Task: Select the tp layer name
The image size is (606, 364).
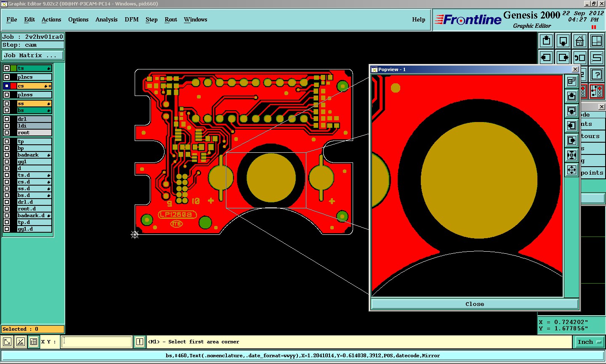Action: point(35,141)
